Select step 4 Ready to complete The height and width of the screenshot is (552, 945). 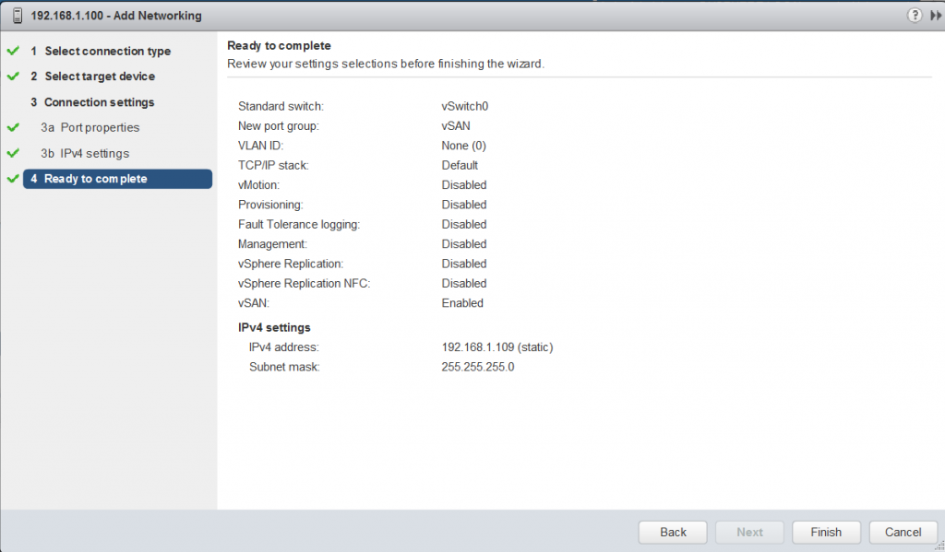[117, 179]
